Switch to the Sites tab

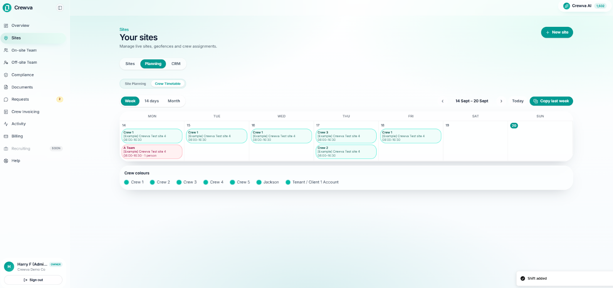click(x=130, y=64)
